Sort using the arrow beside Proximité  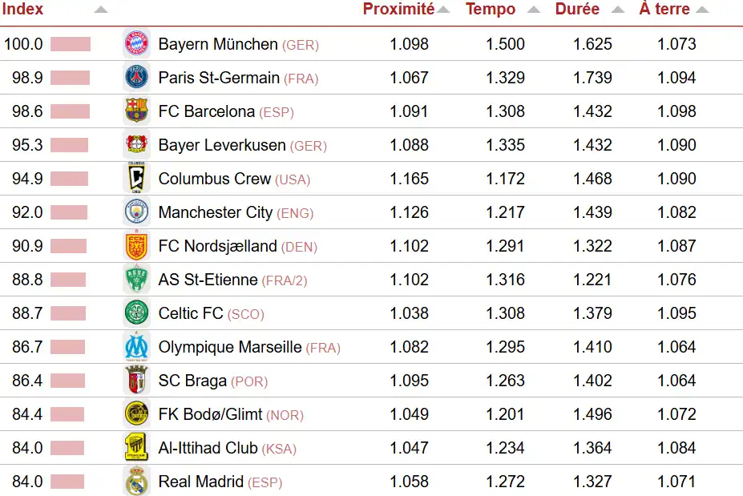pos(443,10)
